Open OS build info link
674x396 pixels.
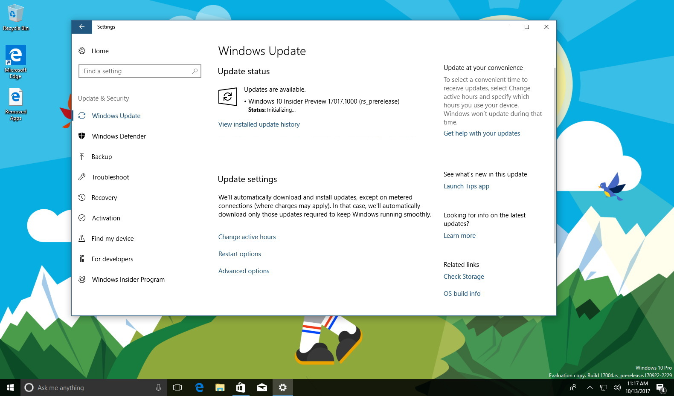click(462, 294)
